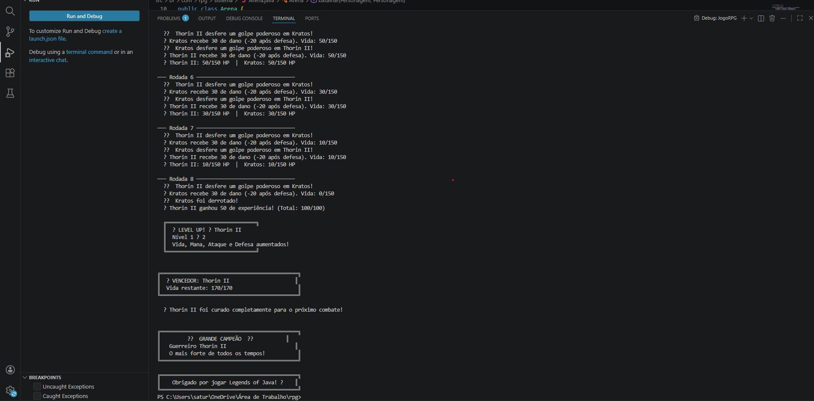
Task: Select the TERMINAL tab
Action: pyautogui.click(x=284, y=18)
